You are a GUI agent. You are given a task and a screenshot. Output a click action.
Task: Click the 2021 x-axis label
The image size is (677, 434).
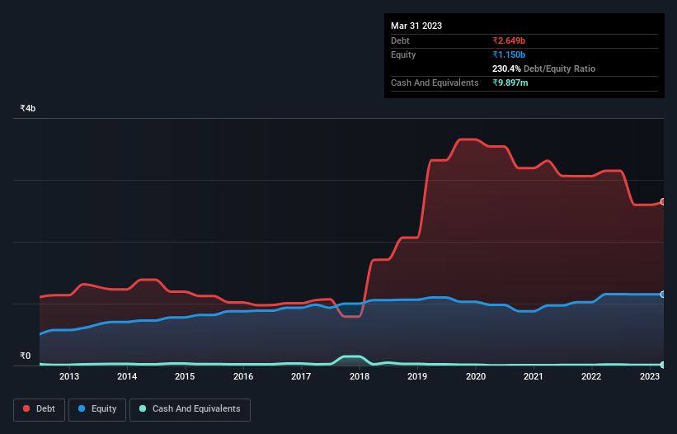tap(534, 376)
